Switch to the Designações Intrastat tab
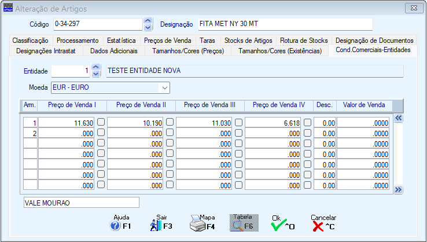The height and width of the screenshot is (242, 427). pyautogui.click(x=46, y=51)
